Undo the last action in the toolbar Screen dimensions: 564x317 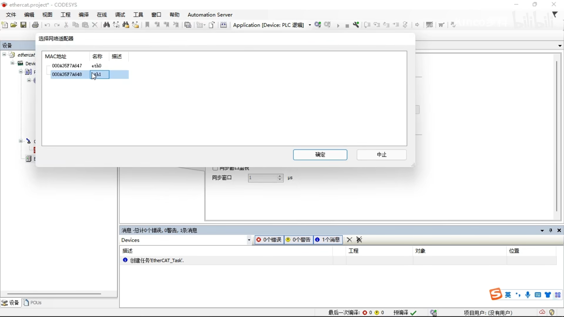(x=47, y=25)
